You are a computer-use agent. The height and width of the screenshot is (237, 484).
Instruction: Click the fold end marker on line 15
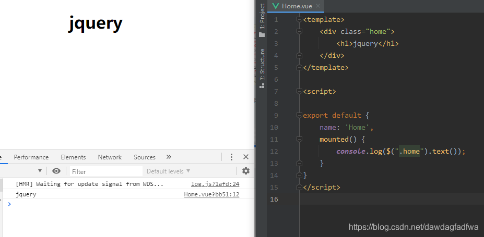(299, 187)
